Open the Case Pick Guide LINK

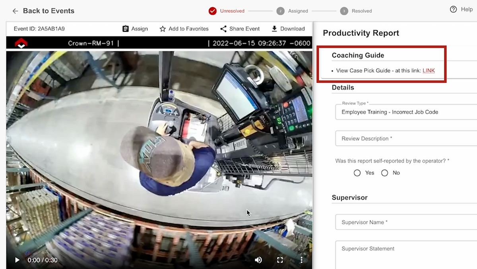tap(429, 70)
